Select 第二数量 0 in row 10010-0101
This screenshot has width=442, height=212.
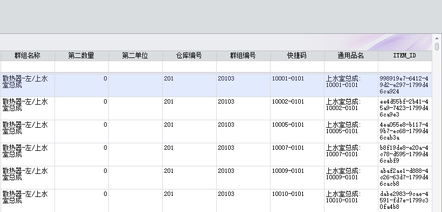coord(81,201)
